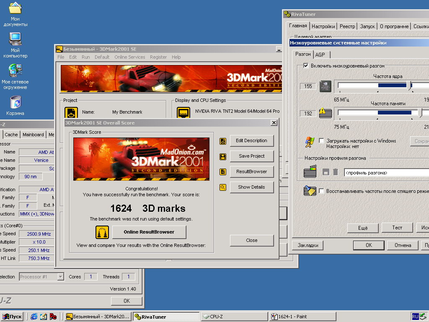The height and width of the screenshot is (322, 429).
Task: Click the Save Project floppy disk icon
Action: pyautogui.click(x=223, y=157)
